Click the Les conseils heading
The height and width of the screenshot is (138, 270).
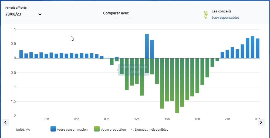pos(221,11)
